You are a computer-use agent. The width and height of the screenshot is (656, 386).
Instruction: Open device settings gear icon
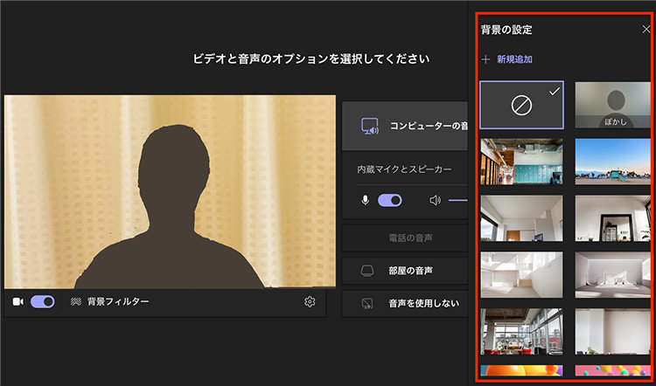click(310, 301)
